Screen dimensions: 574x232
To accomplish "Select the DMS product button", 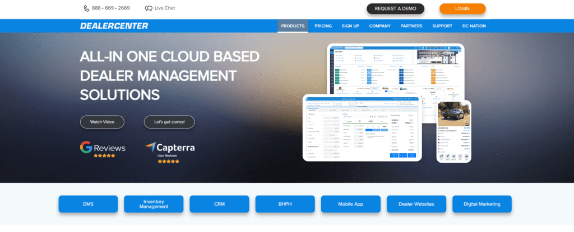I will 88,204.
